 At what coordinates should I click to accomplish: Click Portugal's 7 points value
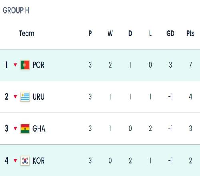point(190,65)
